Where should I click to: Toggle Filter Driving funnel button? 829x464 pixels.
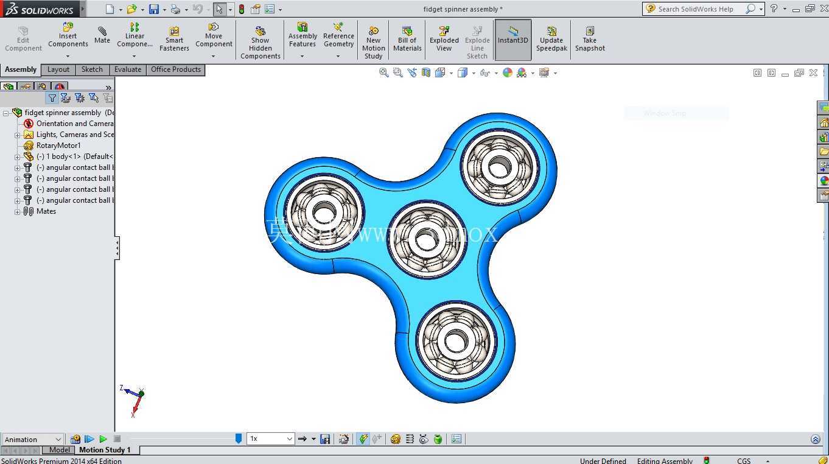click(x=79, y=98)
